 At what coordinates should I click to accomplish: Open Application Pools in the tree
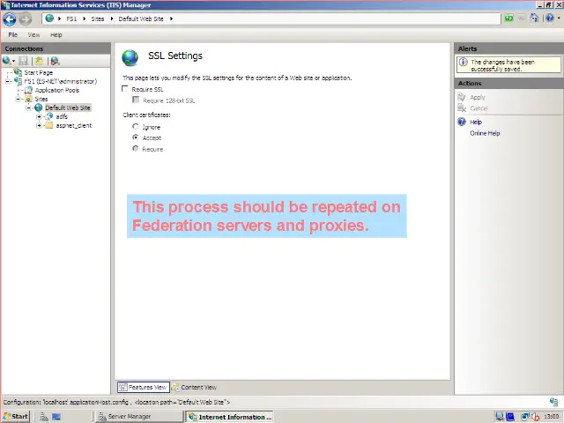click(56, 90)
